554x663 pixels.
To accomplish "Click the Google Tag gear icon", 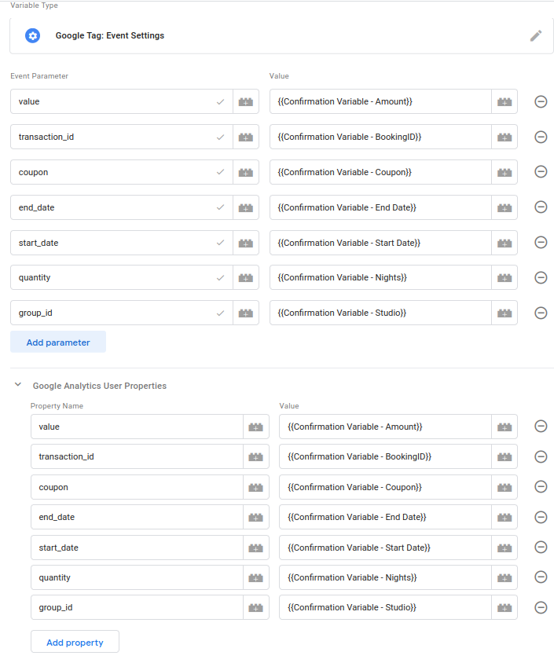I will coord(32,35).
